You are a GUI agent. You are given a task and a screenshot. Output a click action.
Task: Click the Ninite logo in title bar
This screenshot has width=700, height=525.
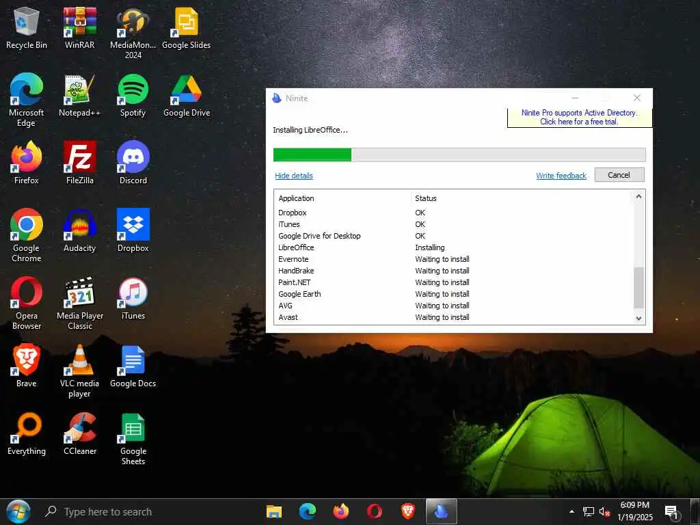tap(277, 98)
